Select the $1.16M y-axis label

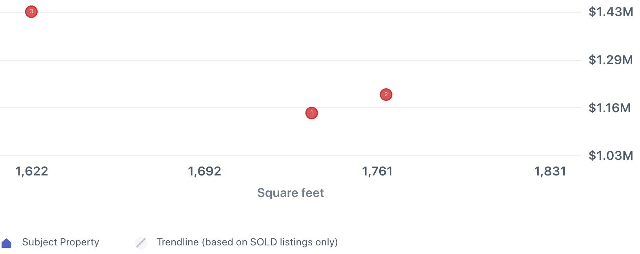point(609,108)
